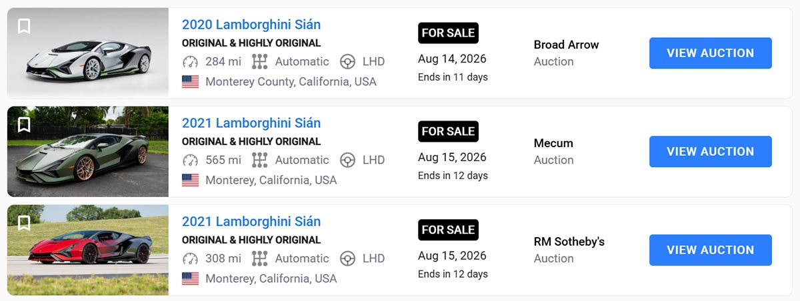The image size is (800, 301).
Task: Open the green Sián thumbnail image
Action: click(x=88, y=152)
